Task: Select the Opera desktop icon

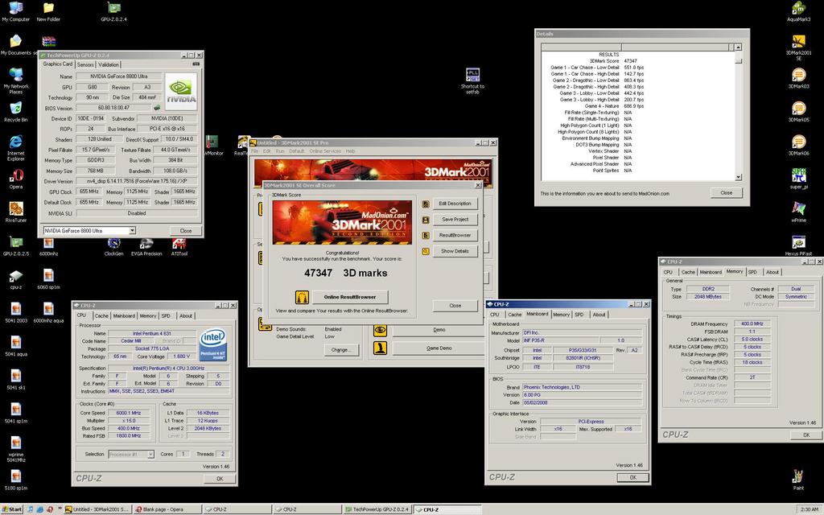Action: pos(16,179)
